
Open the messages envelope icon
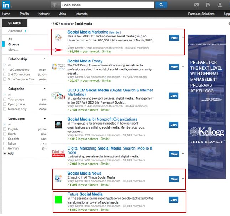click(x=196, y=5)
